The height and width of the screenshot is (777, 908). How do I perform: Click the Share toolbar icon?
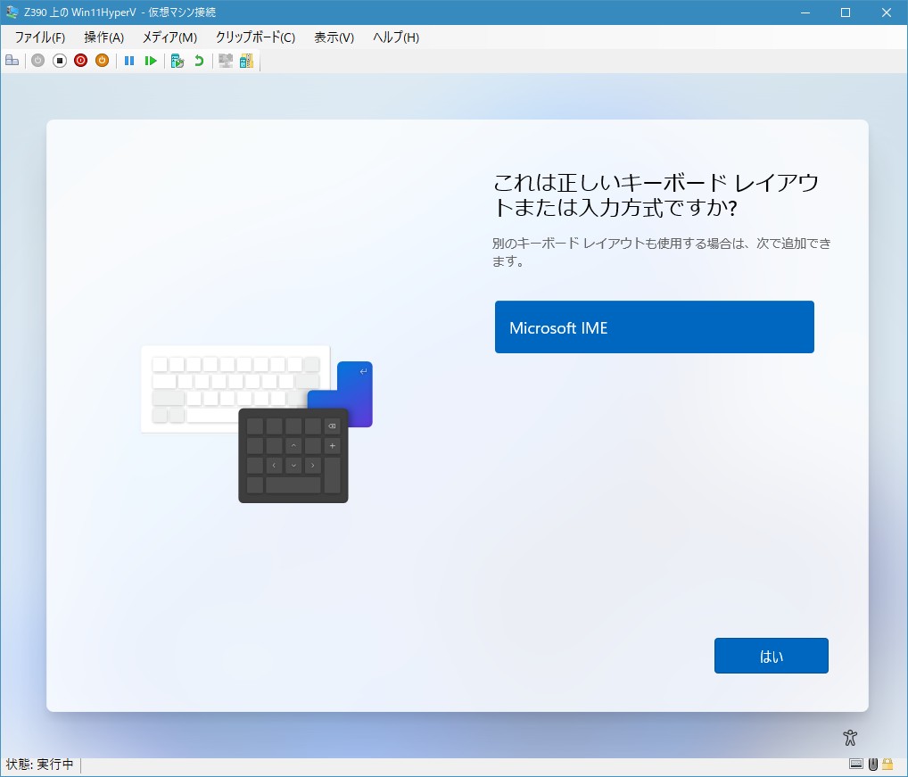coord(247,60)
